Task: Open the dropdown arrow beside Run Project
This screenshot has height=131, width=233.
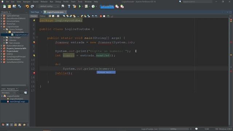Action: (x=83, y=7)
